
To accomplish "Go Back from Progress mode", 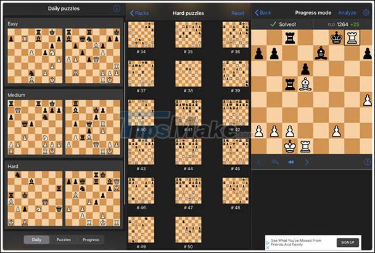I will pyautogui.click(x=263, y=13).
